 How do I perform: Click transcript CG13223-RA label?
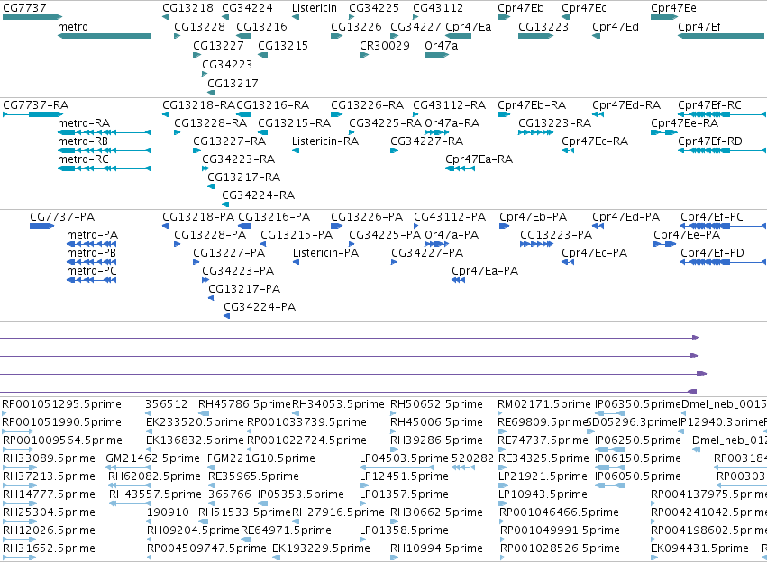click(x=554, y=123)
